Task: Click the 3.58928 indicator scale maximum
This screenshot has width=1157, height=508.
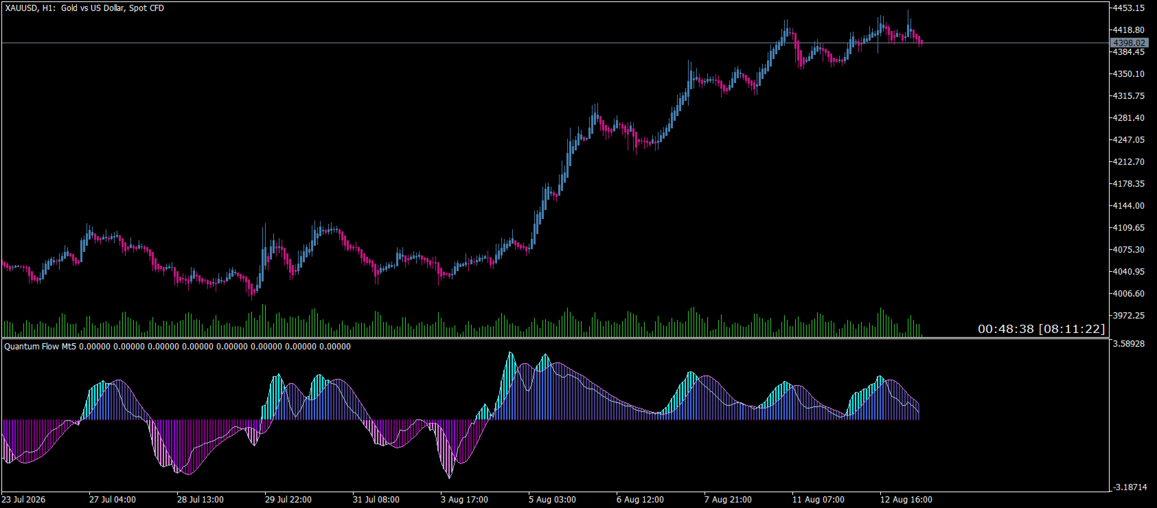Action: point(1130,343)
